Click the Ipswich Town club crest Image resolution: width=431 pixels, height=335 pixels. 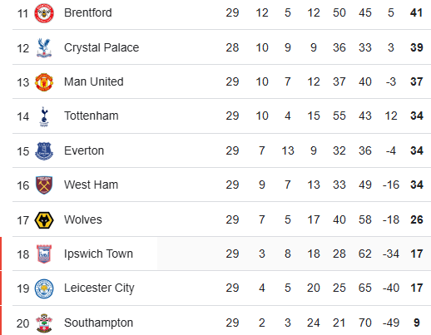44,254
